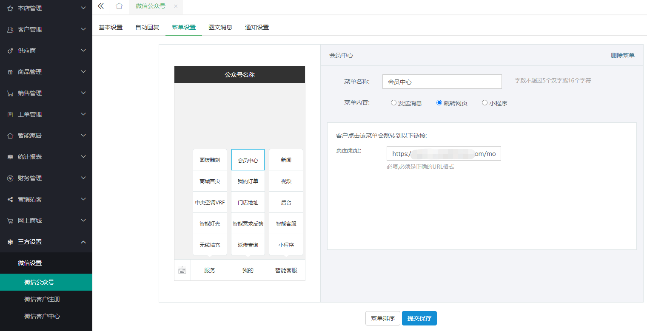
Task: Select the 门店地址 submenu item
Action: [248, 202]
